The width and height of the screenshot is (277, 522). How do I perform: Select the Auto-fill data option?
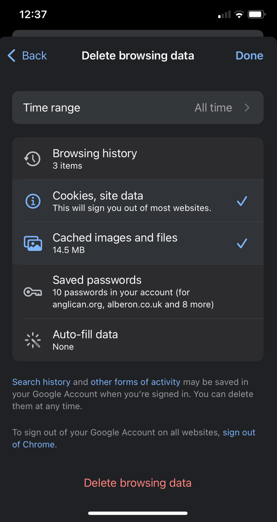[x=138, y=340]
